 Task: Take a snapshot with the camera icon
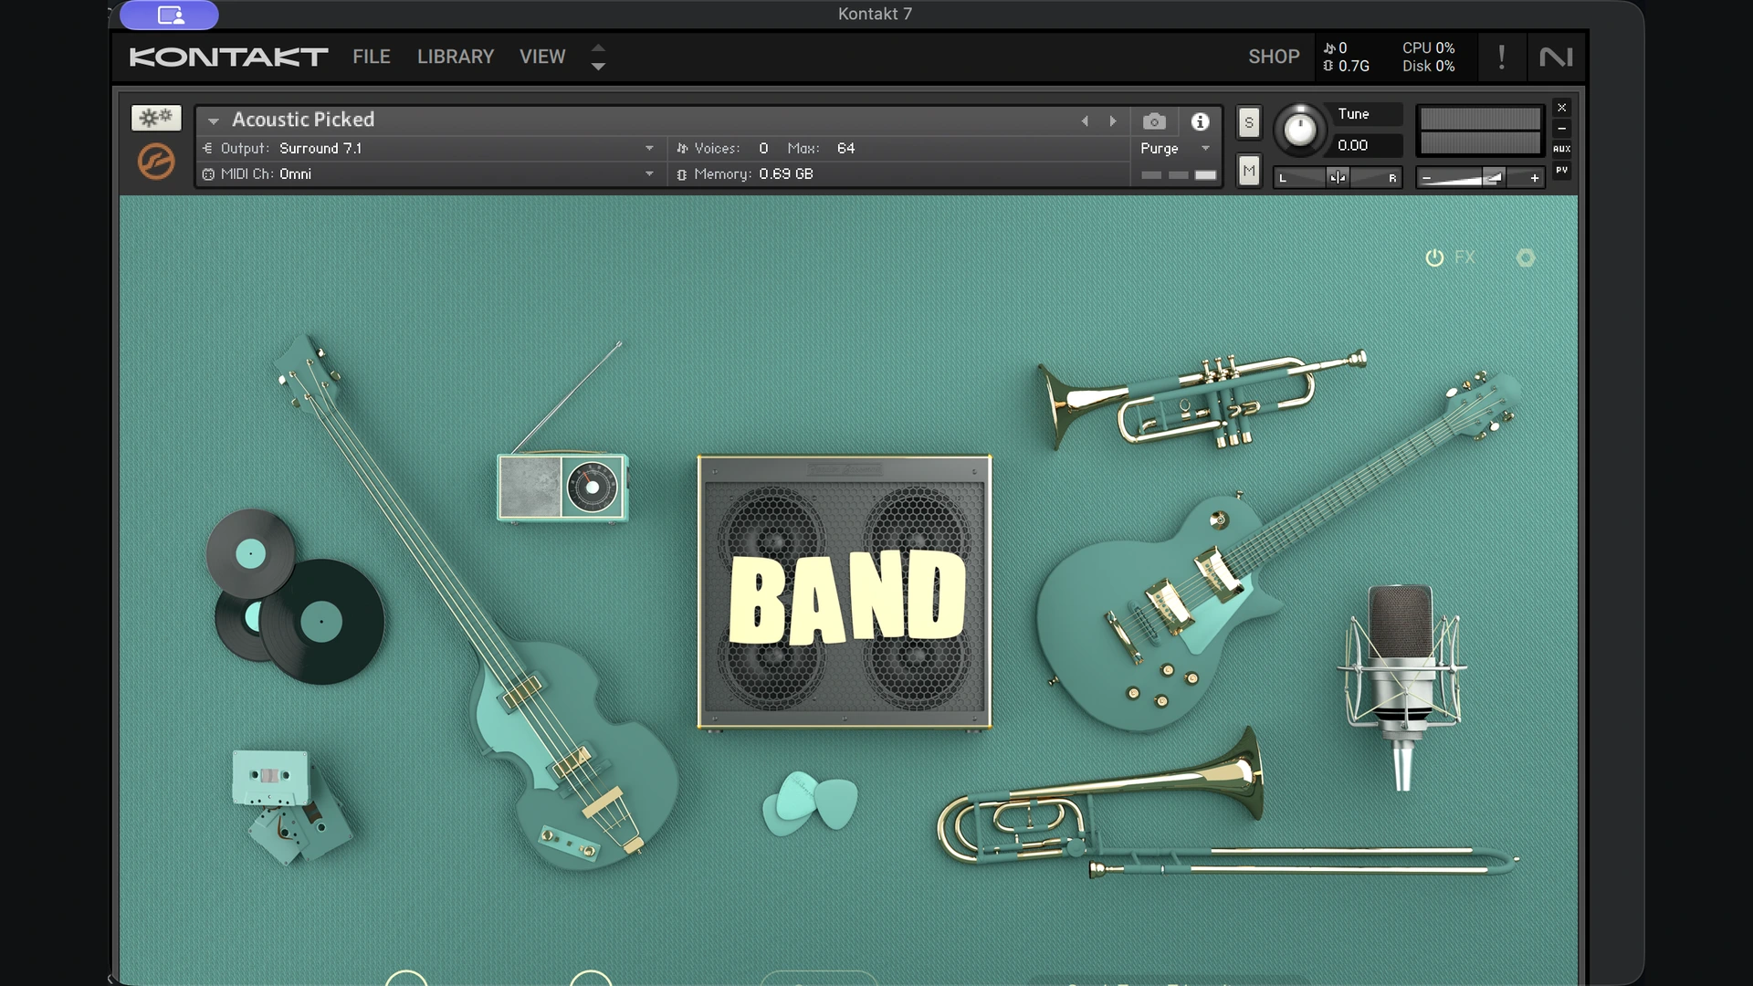click(1154, 121)
